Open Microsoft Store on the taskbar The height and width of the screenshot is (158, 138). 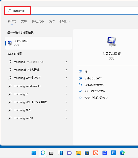[87, 153]
